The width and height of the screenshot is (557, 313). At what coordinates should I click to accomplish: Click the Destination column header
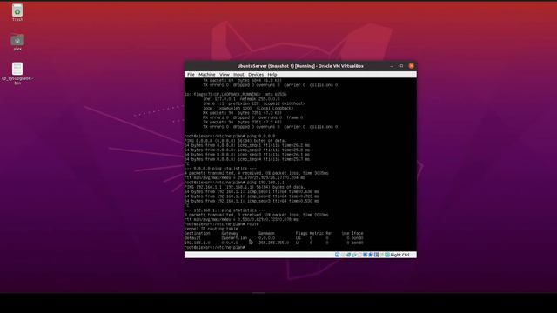click(198, 234)
